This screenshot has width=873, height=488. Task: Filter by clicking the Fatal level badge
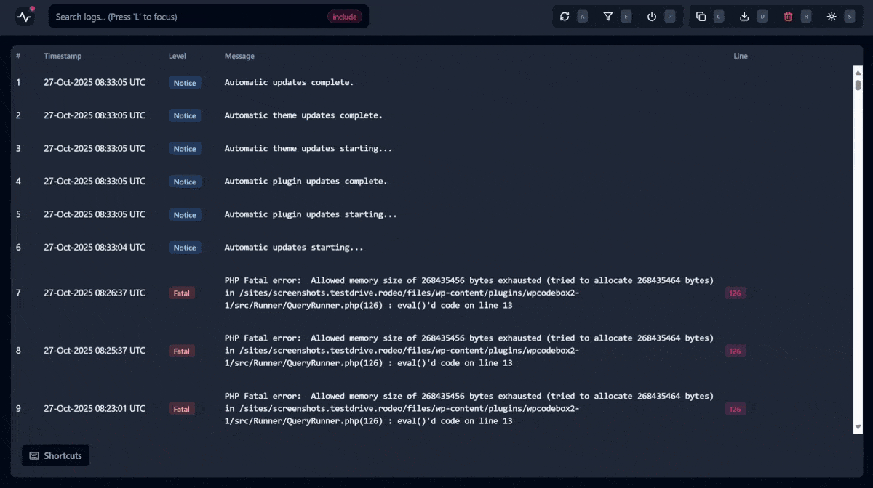182,293
